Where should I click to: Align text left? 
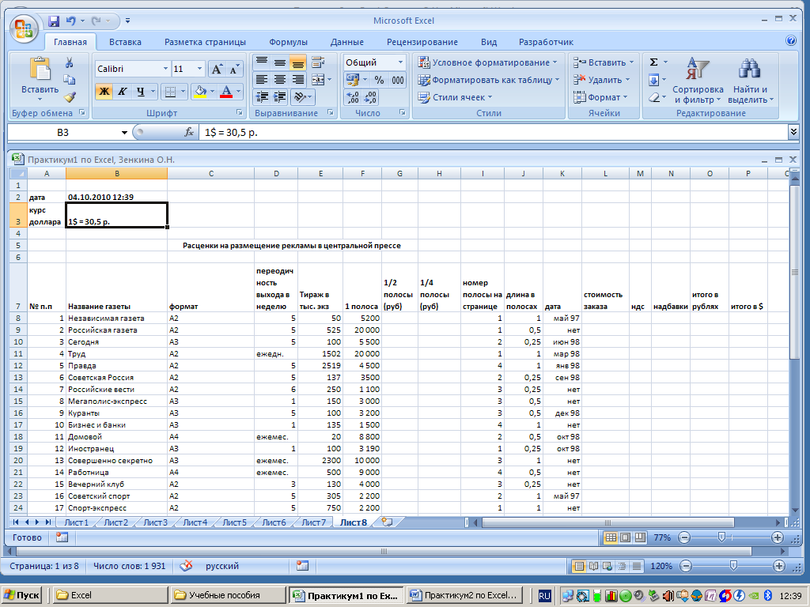point(262,80)
